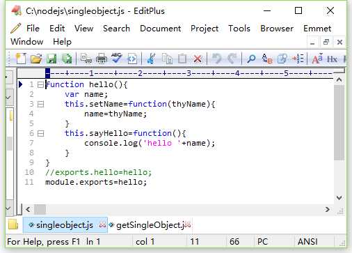Viewport: 352px width, 253px height.
Task: Click the 'col 1' status bar field
Action: [x=145, y=242]
